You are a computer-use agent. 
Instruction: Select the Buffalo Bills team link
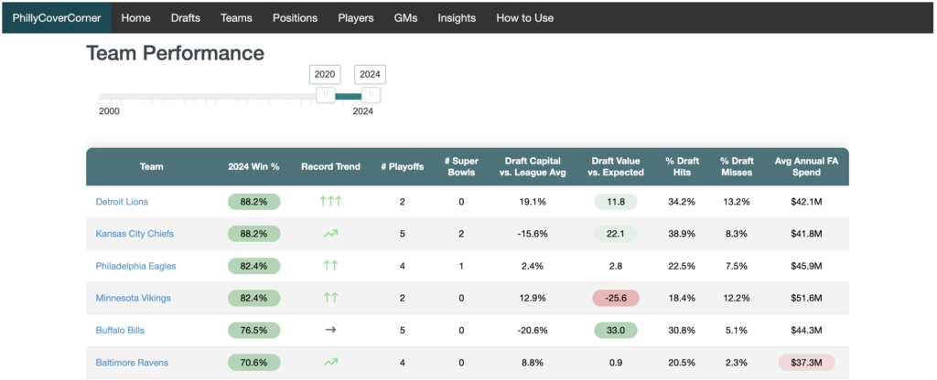point(120,330)
